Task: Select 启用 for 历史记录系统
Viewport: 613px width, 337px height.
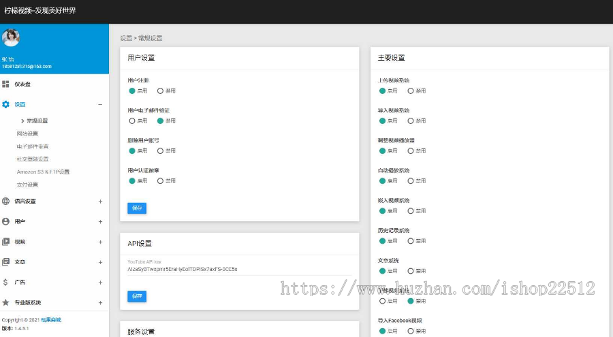Action: click(x=382, y=241)
